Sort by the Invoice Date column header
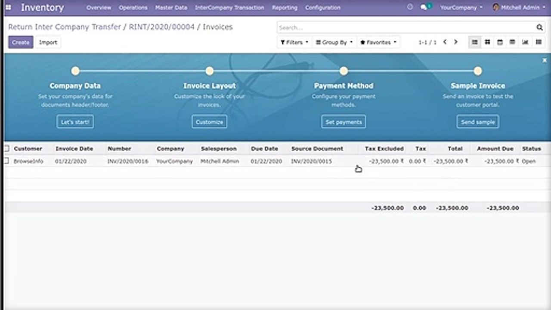Image resolution: width=551 pixels, height=310 pixels. tap(74, 149)
